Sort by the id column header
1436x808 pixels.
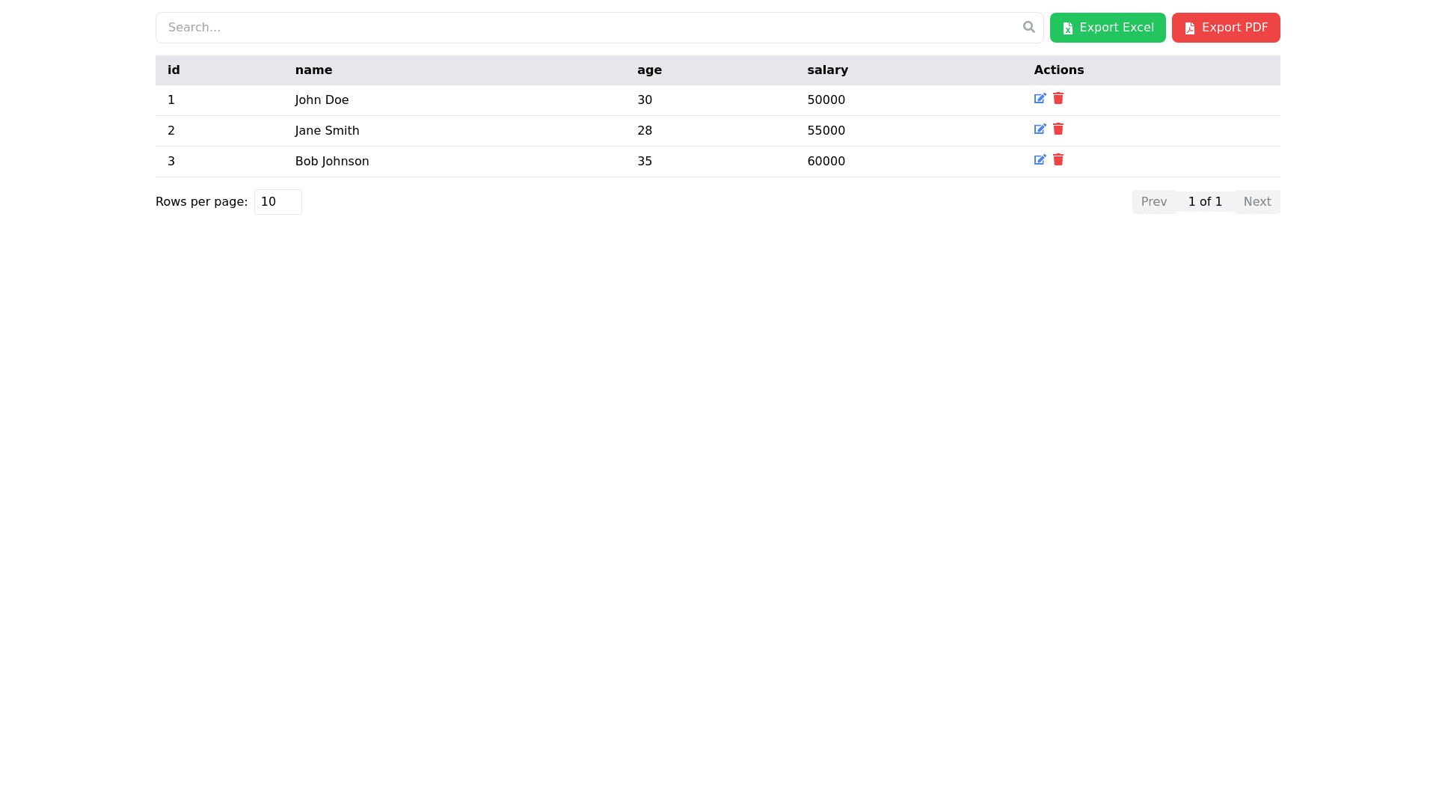174,70
